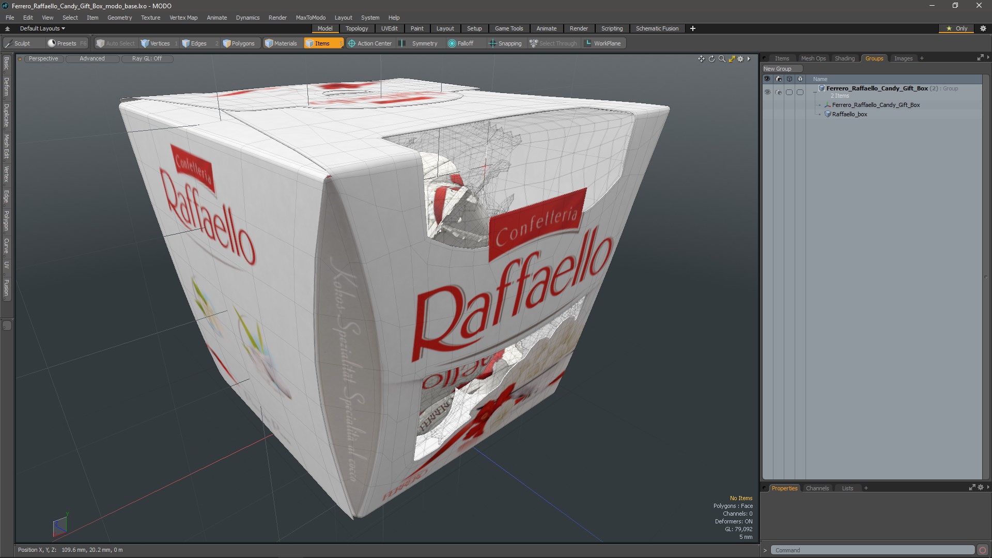Open the Default Layouts dropdown
992x558 pixels.
42,28
